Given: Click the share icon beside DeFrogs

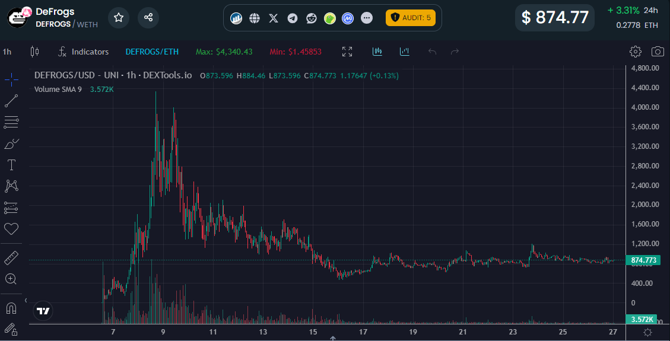Looking at the screenshot, I should tap(148, 18).
